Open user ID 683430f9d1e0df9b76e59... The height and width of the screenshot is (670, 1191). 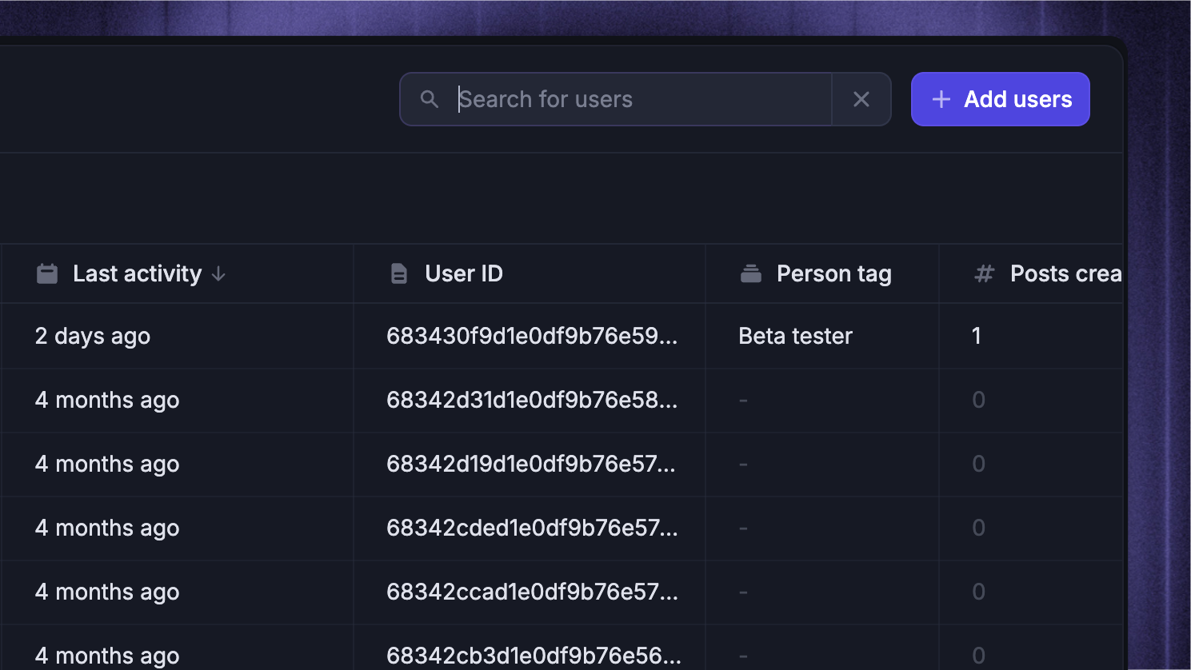click(x=532, y=336)
